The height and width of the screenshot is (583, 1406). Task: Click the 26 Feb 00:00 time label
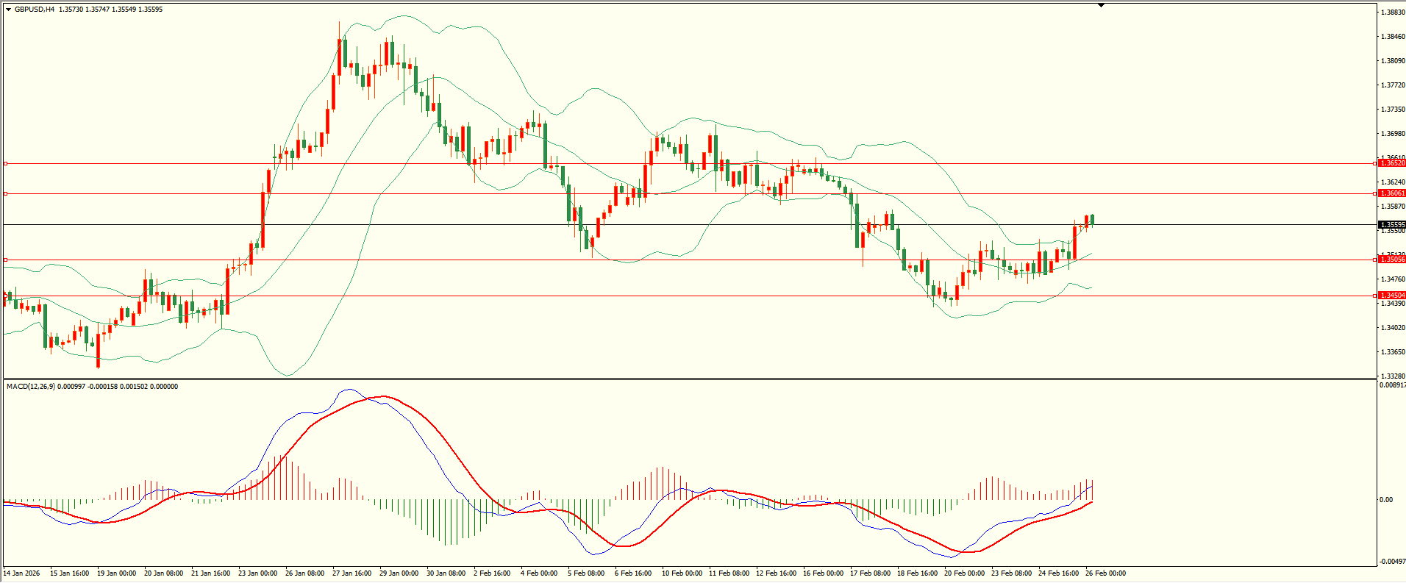(x=1105, y=573)
